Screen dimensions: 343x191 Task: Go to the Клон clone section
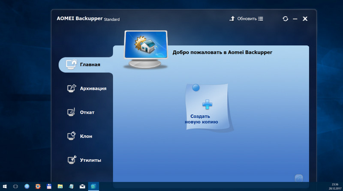click(80, 136)
